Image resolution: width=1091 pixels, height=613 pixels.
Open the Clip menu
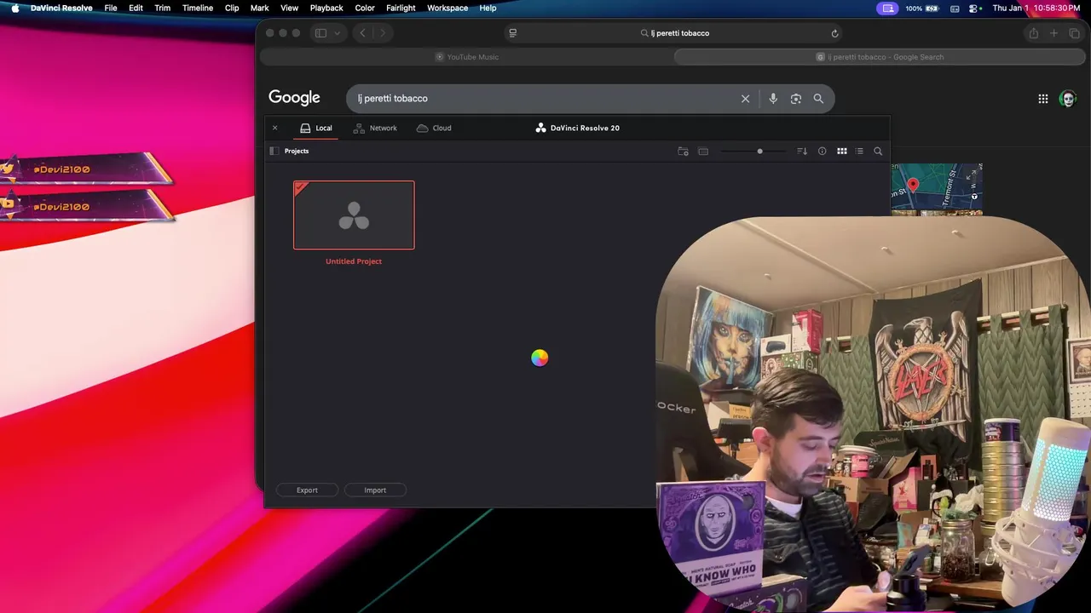coord(232,8)
